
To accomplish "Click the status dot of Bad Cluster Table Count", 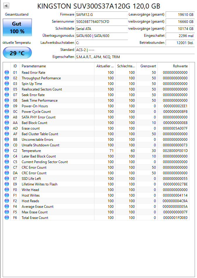I will (7, 134).
